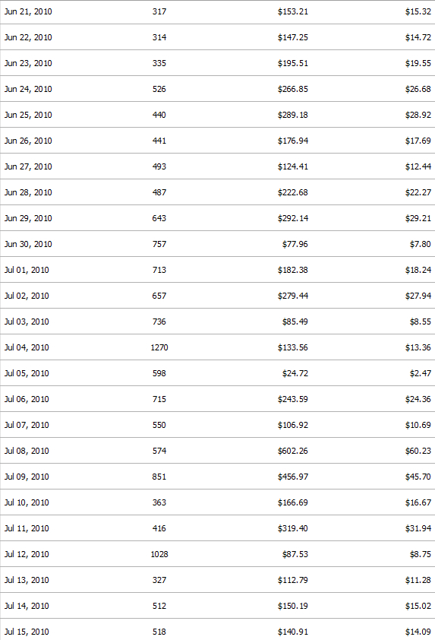
Task: Select the Jun 30, 2010 date cell
Action: 28,244
